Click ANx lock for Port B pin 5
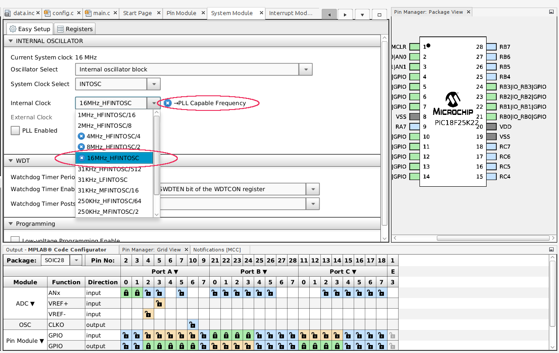 tap(271, 293)
